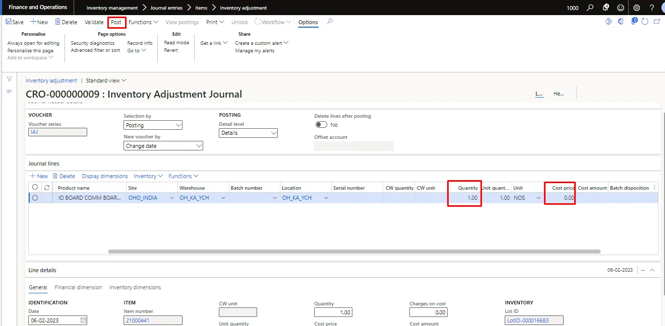The image size is (665, 326).
Task: Click Display dimensions in Journal lines
Action: (x=105, y=176)
